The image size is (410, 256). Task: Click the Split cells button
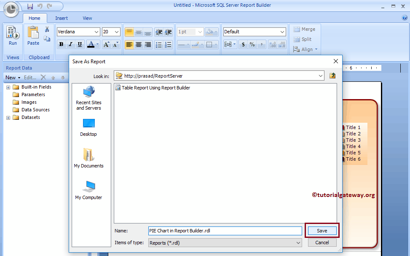(303, 39)
